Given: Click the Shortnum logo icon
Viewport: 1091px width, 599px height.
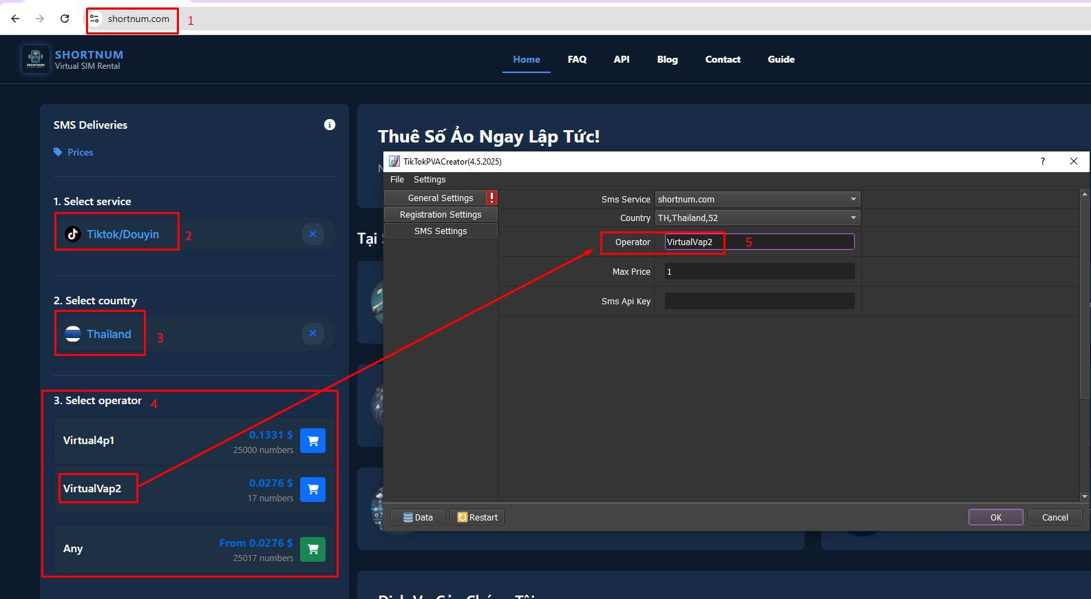Looking at the screenshot, I should coord(35,59).
